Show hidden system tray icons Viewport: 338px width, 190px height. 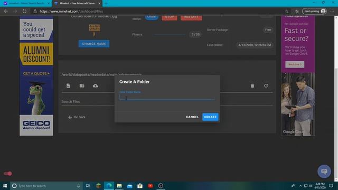pos(301,186)
